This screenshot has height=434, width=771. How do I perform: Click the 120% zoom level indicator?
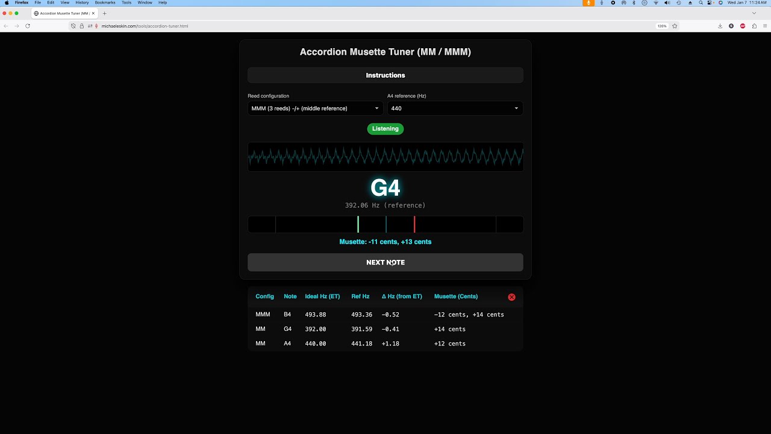click(x=662, y=26)
